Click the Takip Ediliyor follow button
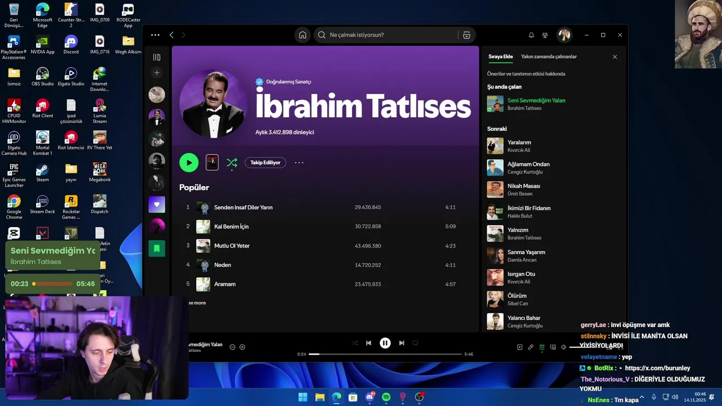The height and width of the screenshot is (406, 722). tap(265, 162)
